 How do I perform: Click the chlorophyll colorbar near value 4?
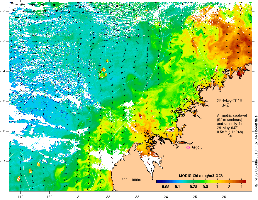click(241, 181)
